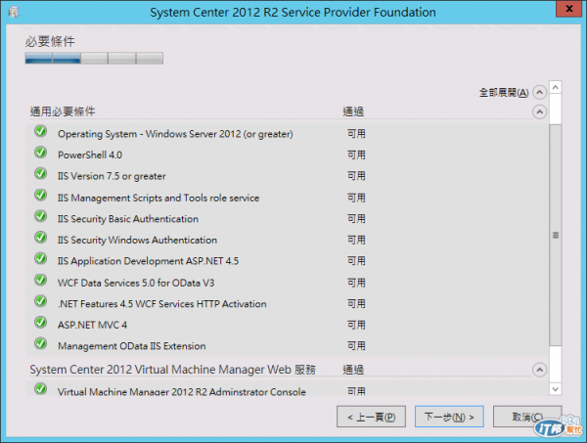Screen dimensions: 587x443
Task: Click the check icon for Operating System row
Action: 40,131
